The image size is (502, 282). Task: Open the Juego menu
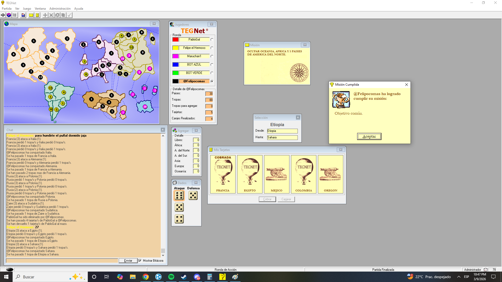coord(27,9)
